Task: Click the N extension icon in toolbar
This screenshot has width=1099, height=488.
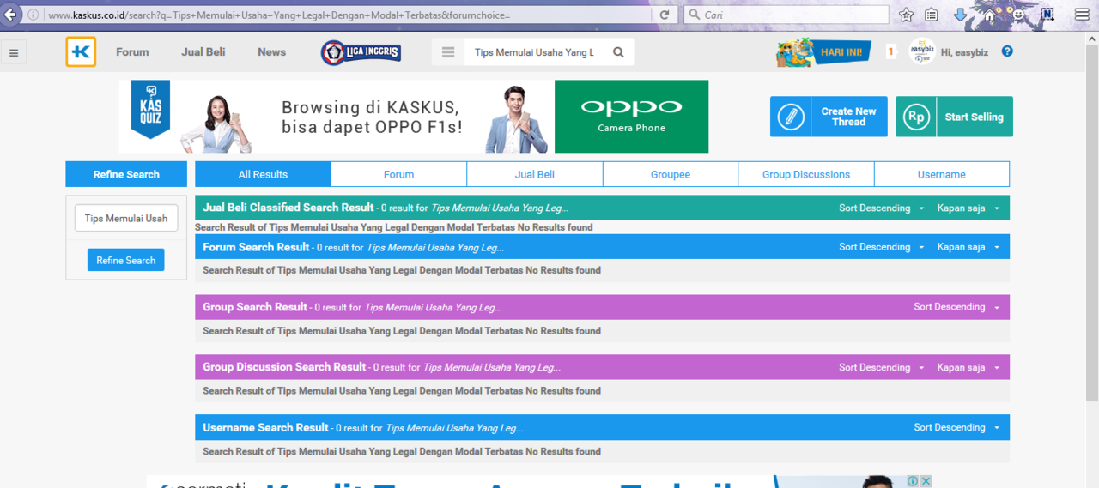Action: pos(1047,15)
